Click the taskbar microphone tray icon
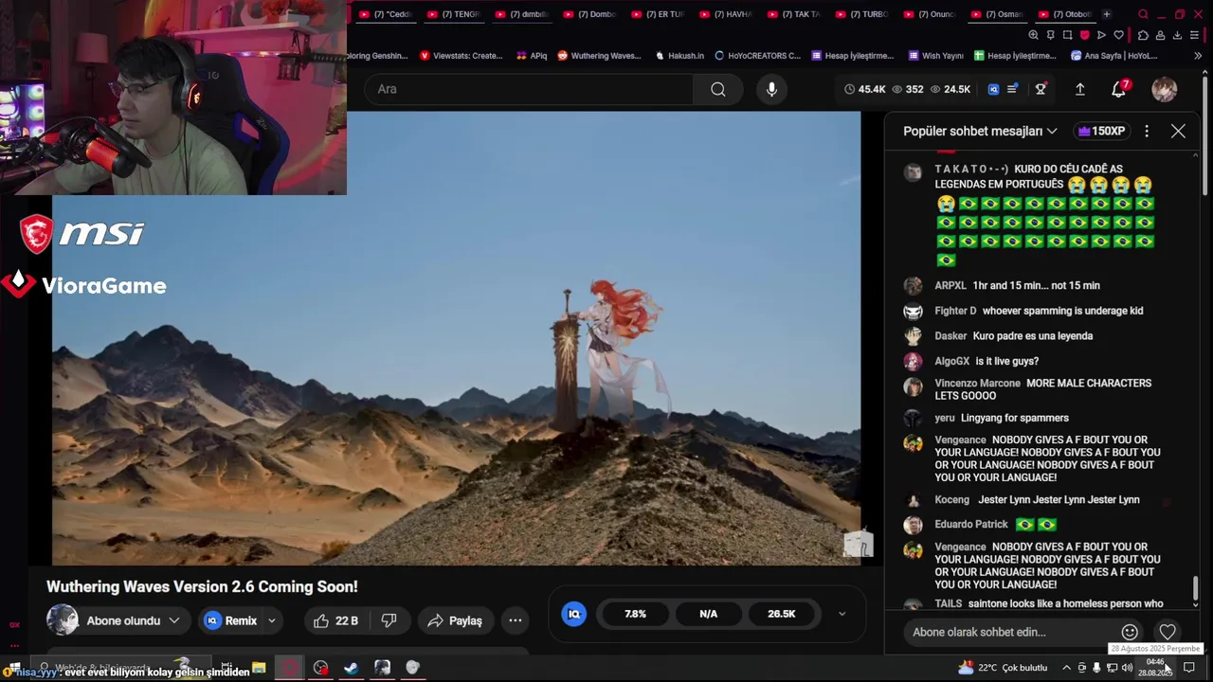This screenshot has width=1213, height=682. point(1096,668)
